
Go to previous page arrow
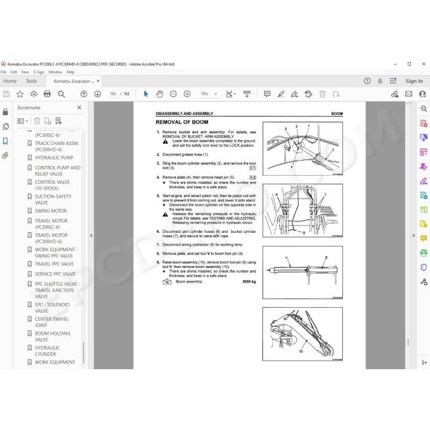click(x=84, y=94)
